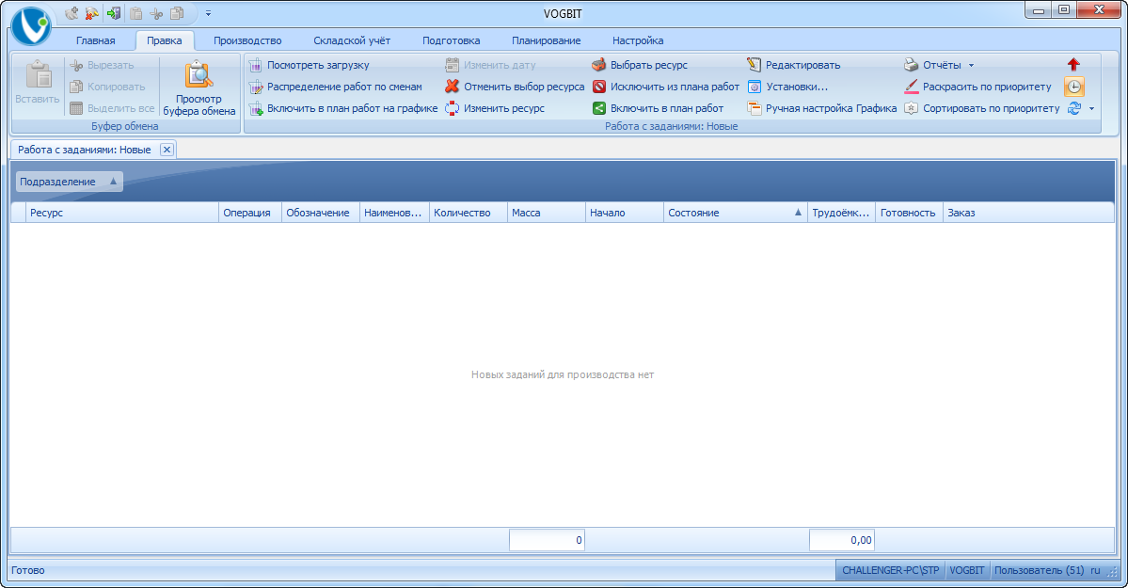1128x588 pixels.
Task: Open Ручная настройка Графика
Action: tap(821, 108)
